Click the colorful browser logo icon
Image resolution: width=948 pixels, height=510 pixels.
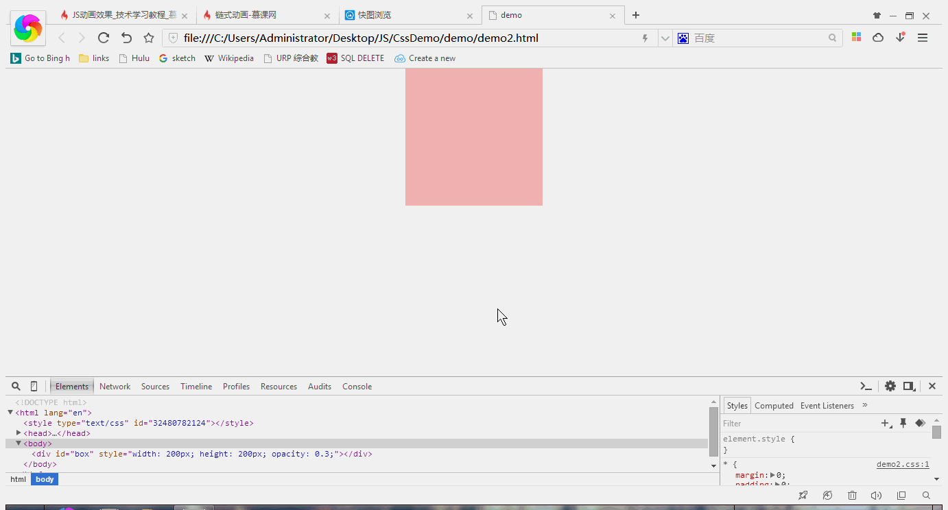(28, 28)
